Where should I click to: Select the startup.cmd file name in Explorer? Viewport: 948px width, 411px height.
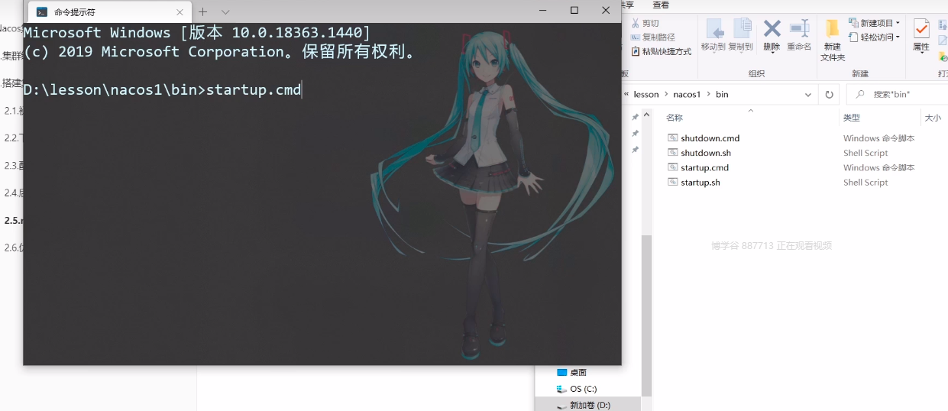tap(704, 167)
